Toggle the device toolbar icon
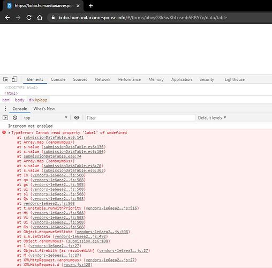The height and width of the screenshot is (268, 272). [14, 79]
